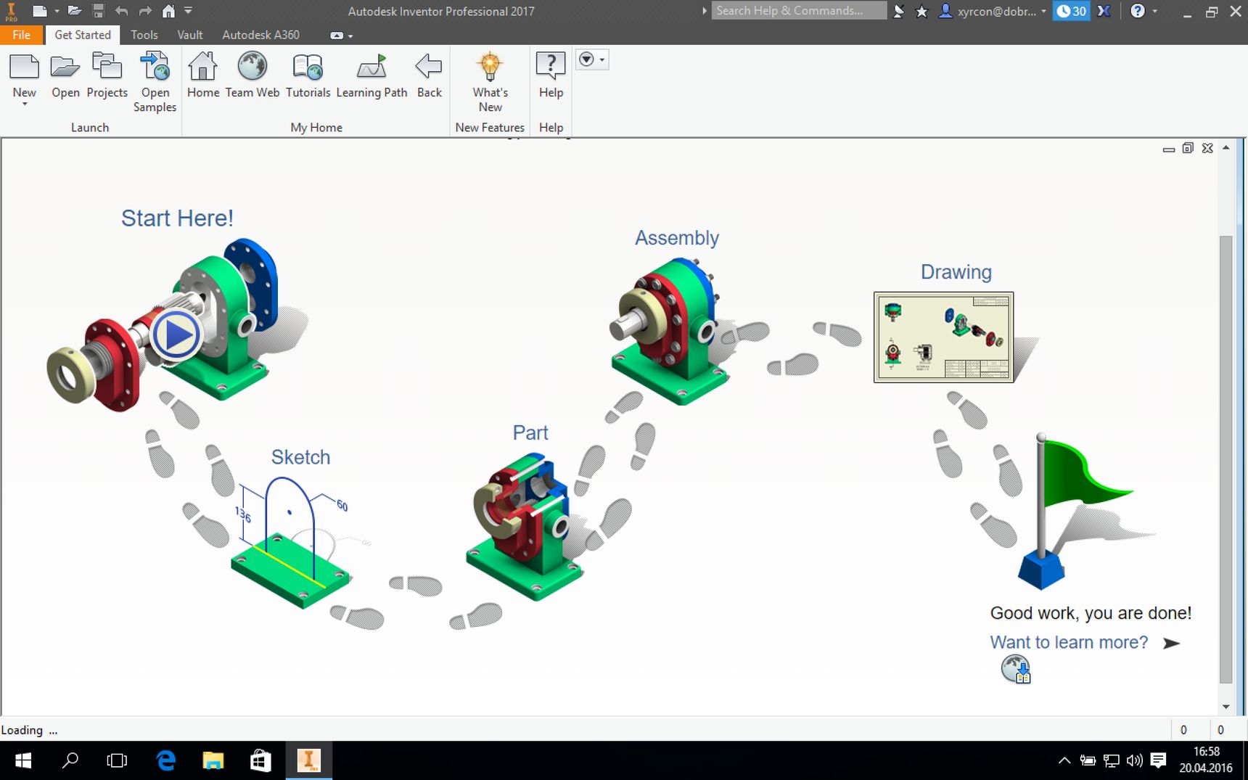The width and height of the screenshot is (1248, 780).
Task: Click the Start Here! heading
Action: tap(177, 218)
